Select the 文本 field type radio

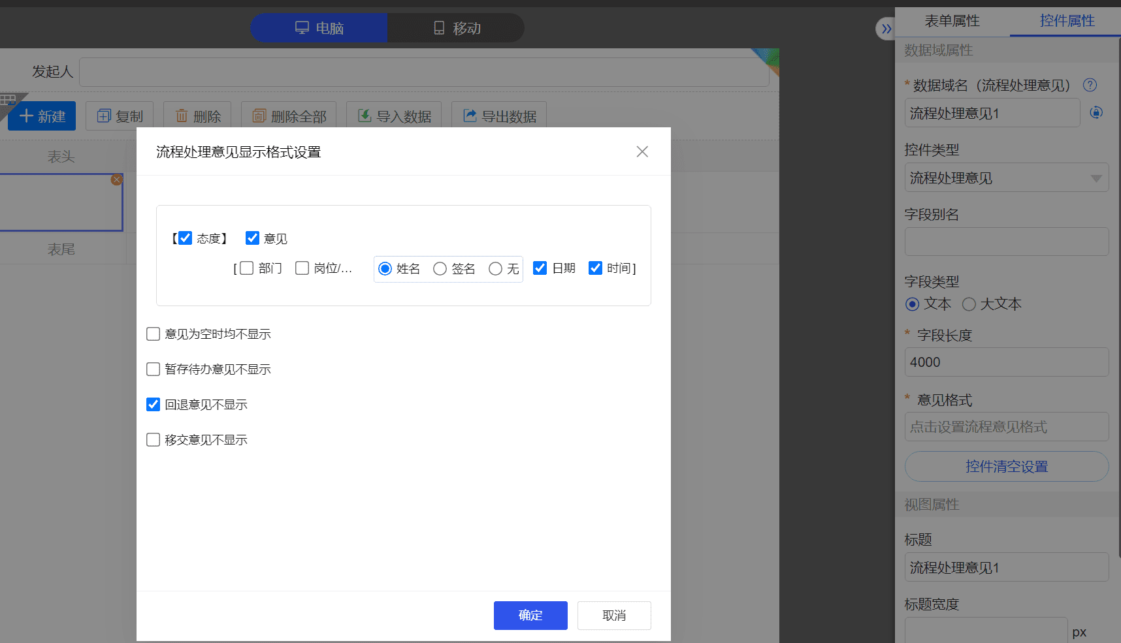click(913, 304)
